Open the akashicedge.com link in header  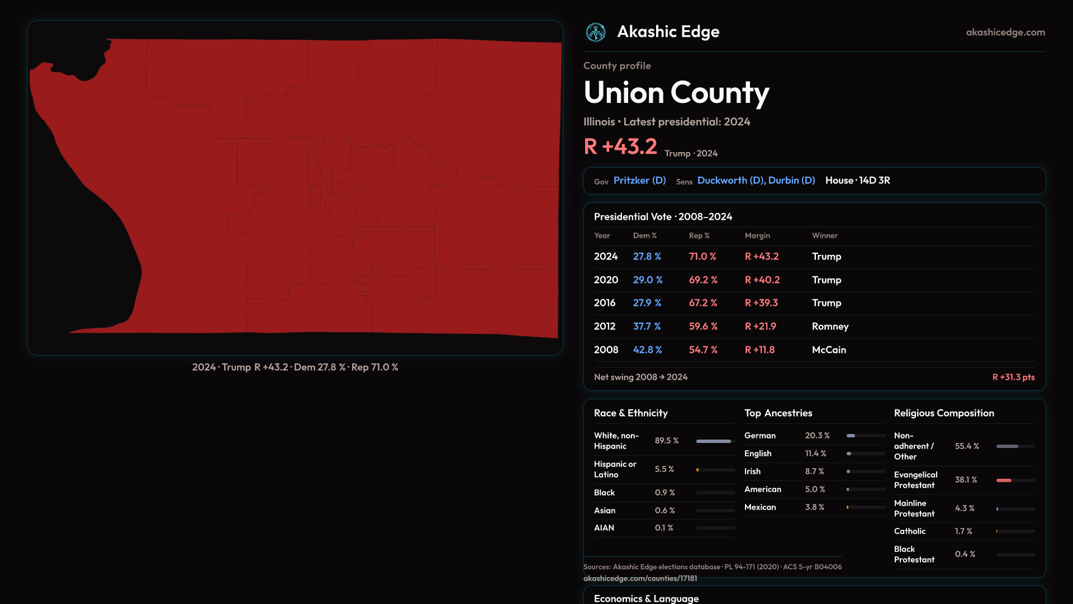tap(1005, 32)
